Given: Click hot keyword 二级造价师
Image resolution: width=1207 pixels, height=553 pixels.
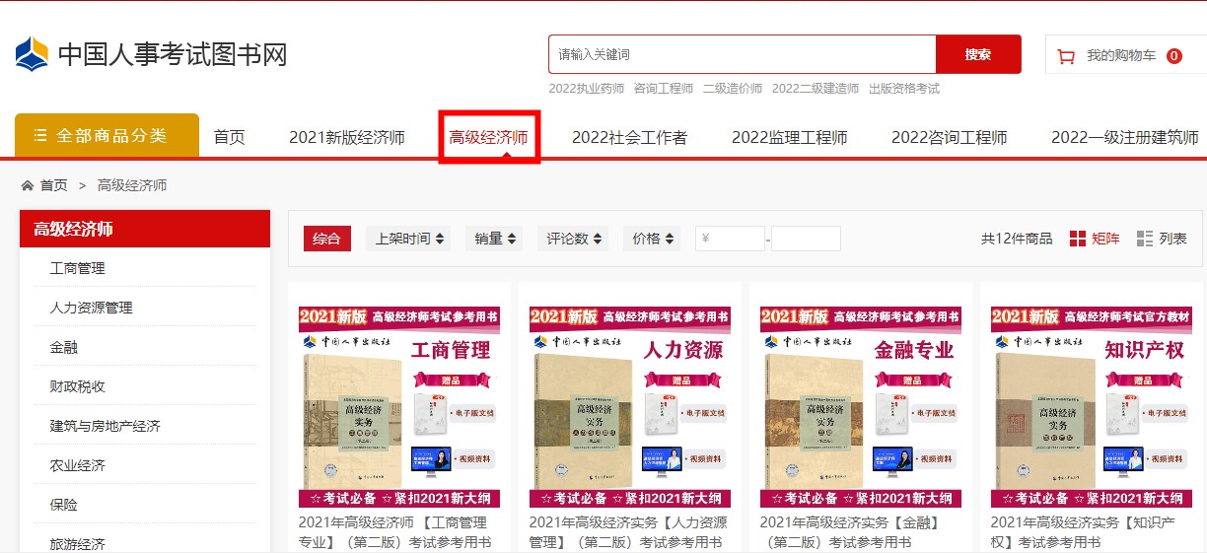Looking at the screenshot, I should [733, 89].
